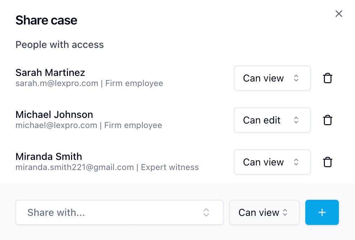Click trash icon next to Miranda Smith
355x240 pixels.
(x=327, y=162)
